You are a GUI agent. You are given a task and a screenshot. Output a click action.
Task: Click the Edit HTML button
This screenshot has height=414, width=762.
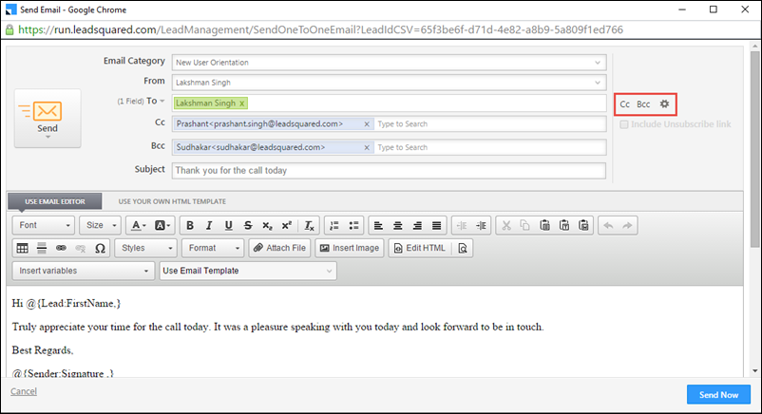(x=420, y=248)
